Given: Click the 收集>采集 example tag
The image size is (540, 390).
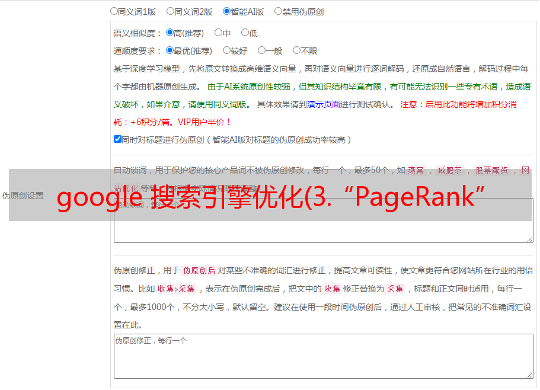Looking at the screenshot, I should click(x=176, y=289).
